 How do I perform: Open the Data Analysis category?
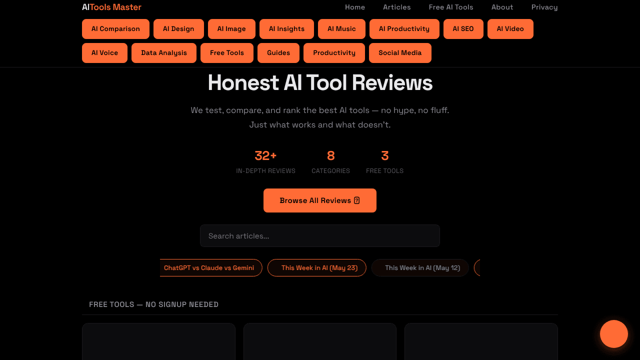[x=164, y=53]
